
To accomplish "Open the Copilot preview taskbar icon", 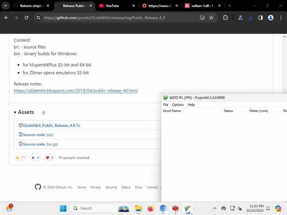I will [278, 208].
